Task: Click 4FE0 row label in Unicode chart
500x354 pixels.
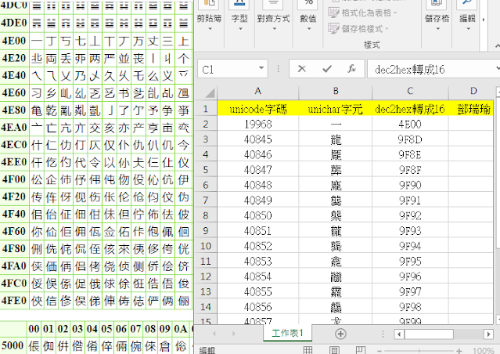Action: (14, 300)
